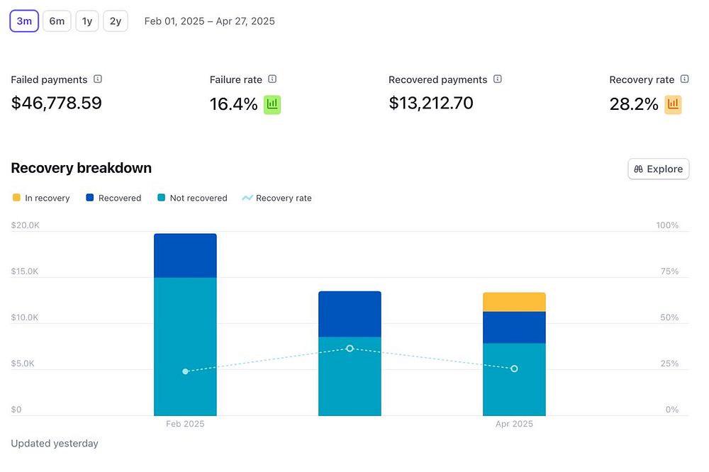Toggle In recovery legend series
Image resolution: width=709 pixels, height=472 pixels.
40,198
